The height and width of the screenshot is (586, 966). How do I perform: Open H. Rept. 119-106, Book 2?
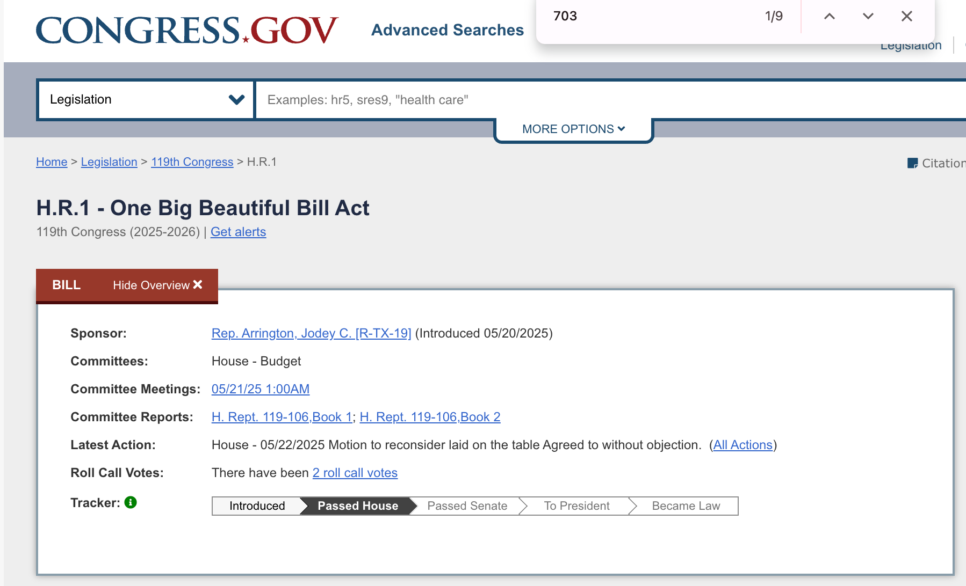[x=430, y=417]
